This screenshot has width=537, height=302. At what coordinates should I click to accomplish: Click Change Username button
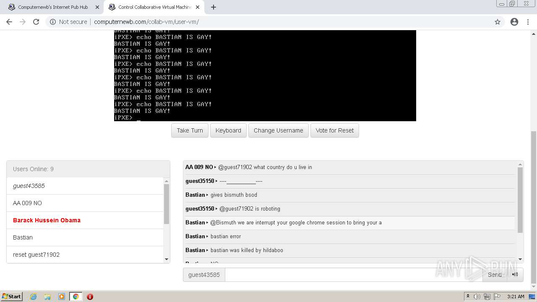coord(279,130)
